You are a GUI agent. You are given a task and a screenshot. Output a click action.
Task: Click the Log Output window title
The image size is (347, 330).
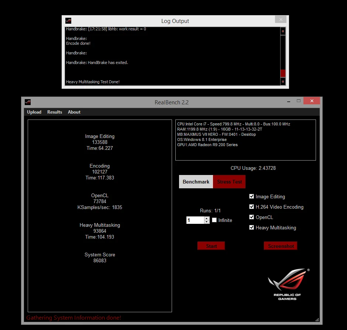pos(175,21)
